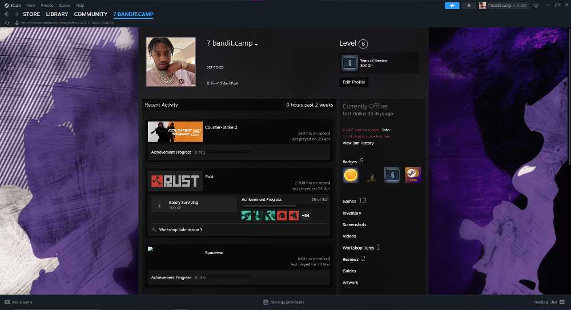This screenshot has width=571, height=310.
Task: Open the 6 years badge in the Badges row
Action: pos(392,175)
